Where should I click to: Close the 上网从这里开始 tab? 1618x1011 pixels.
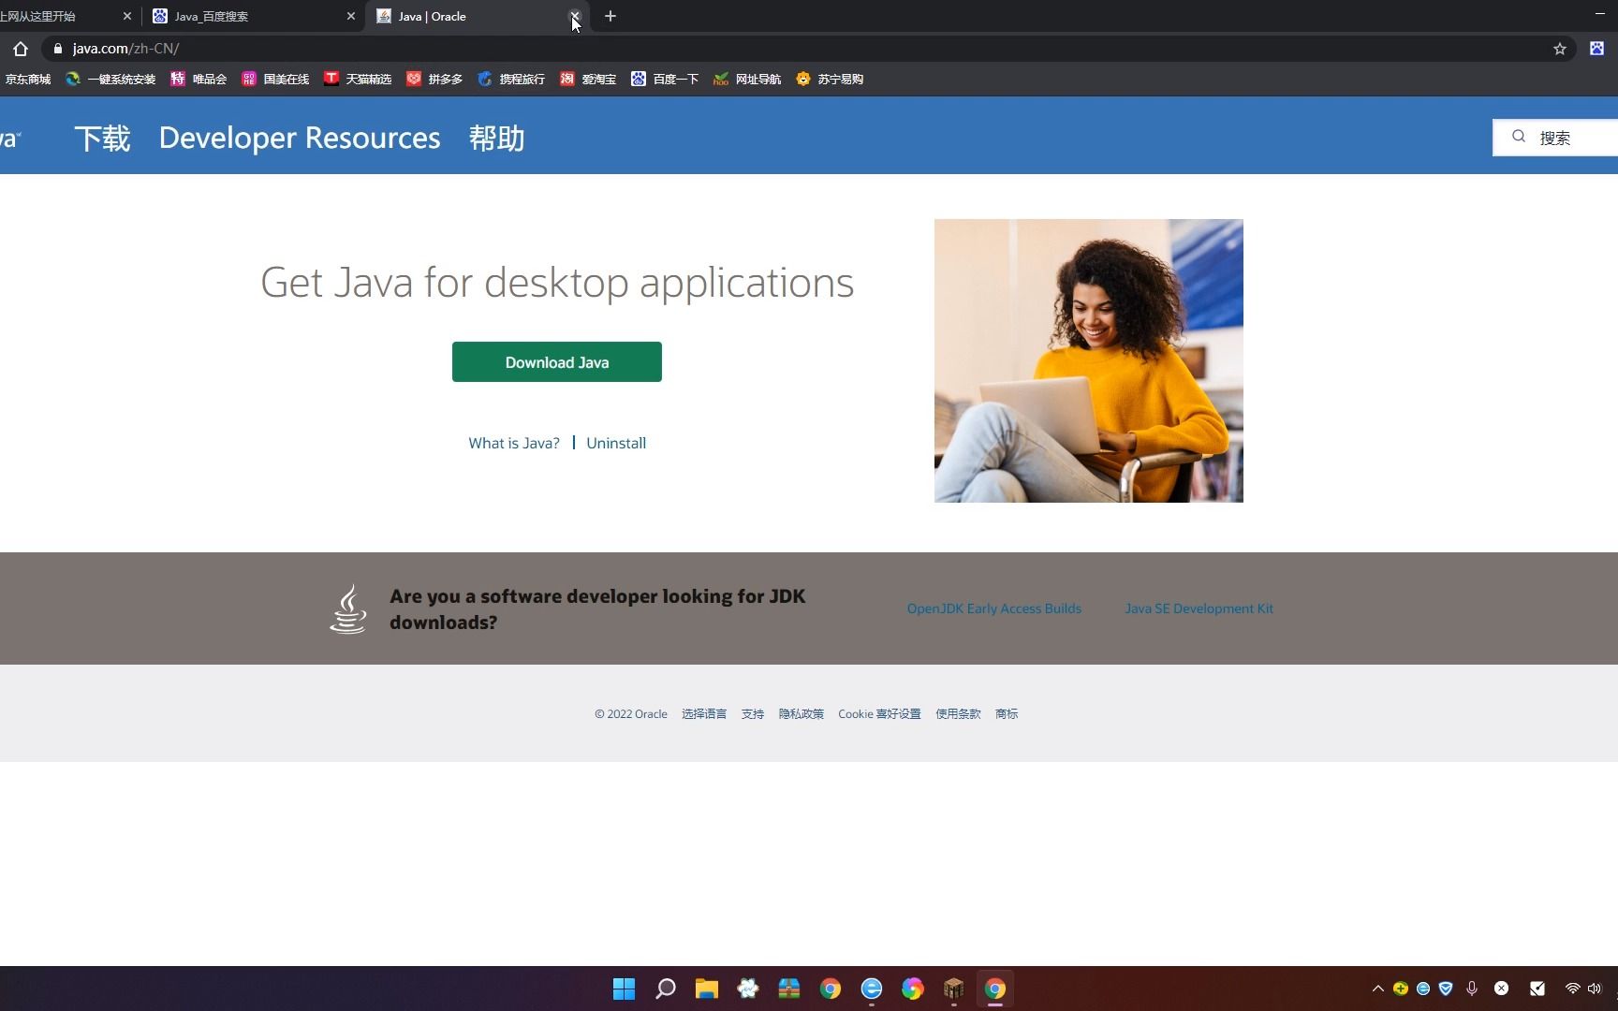[127, 16]
